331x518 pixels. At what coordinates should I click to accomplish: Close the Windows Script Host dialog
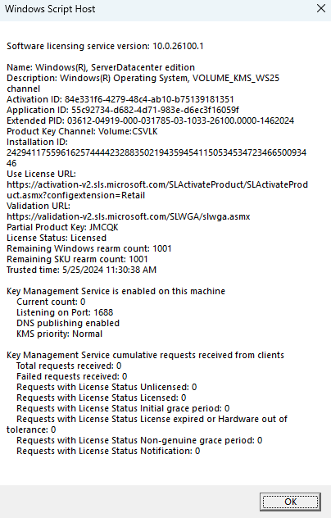[x=321, y=8]
